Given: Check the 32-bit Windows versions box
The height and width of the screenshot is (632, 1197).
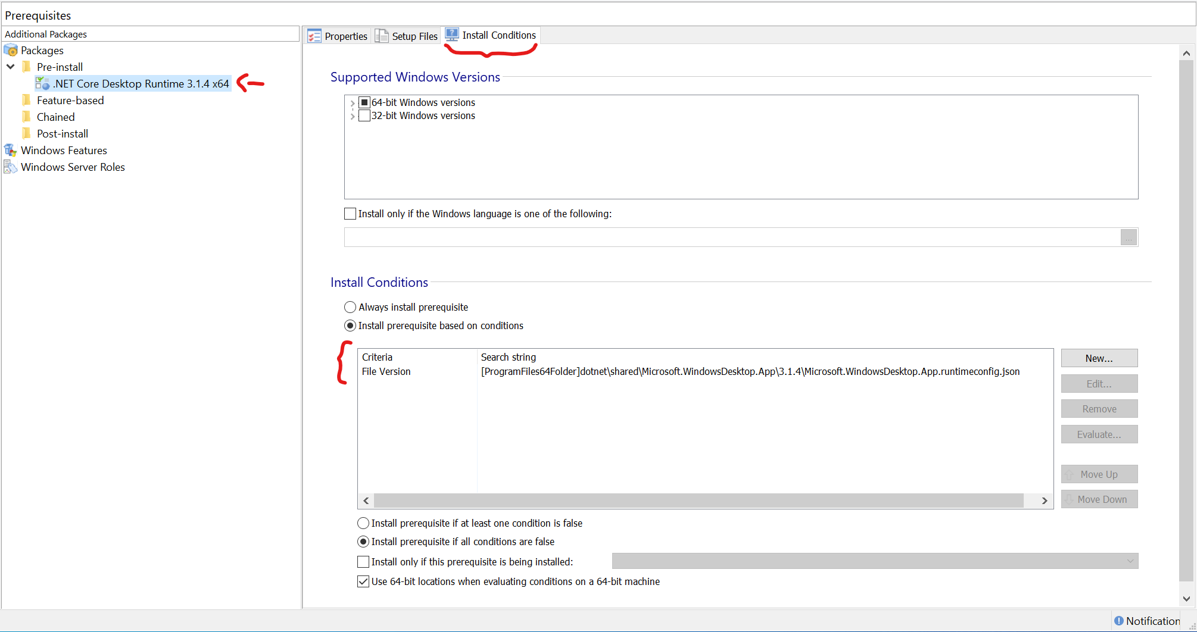Looking at the screenshot, I should point(364,115).
